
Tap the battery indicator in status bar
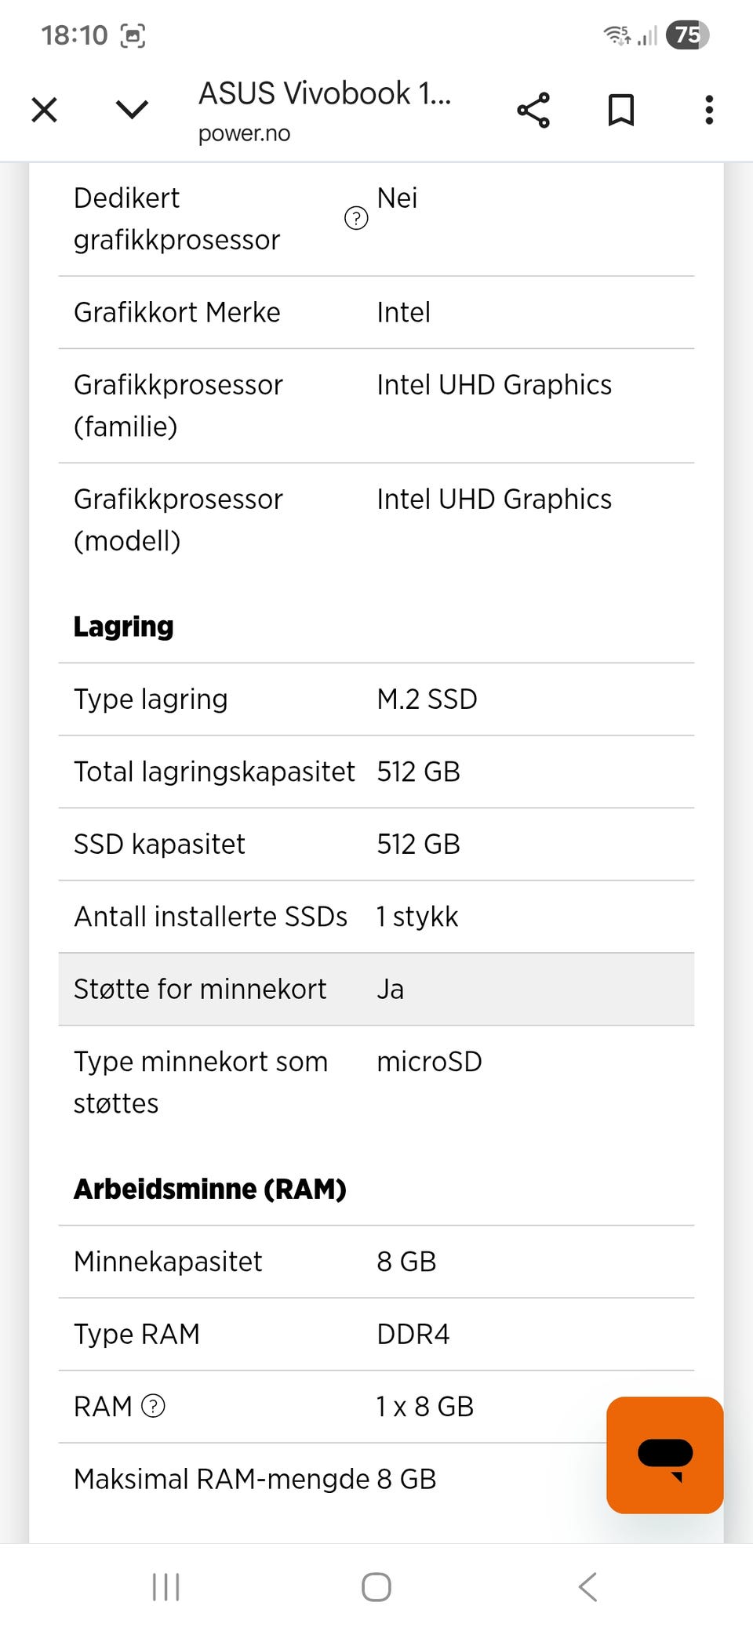point(687,35)
